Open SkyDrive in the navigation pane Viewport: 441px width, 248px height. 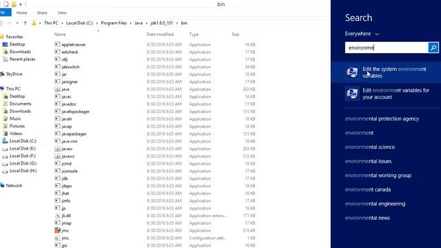coord(11,74)
